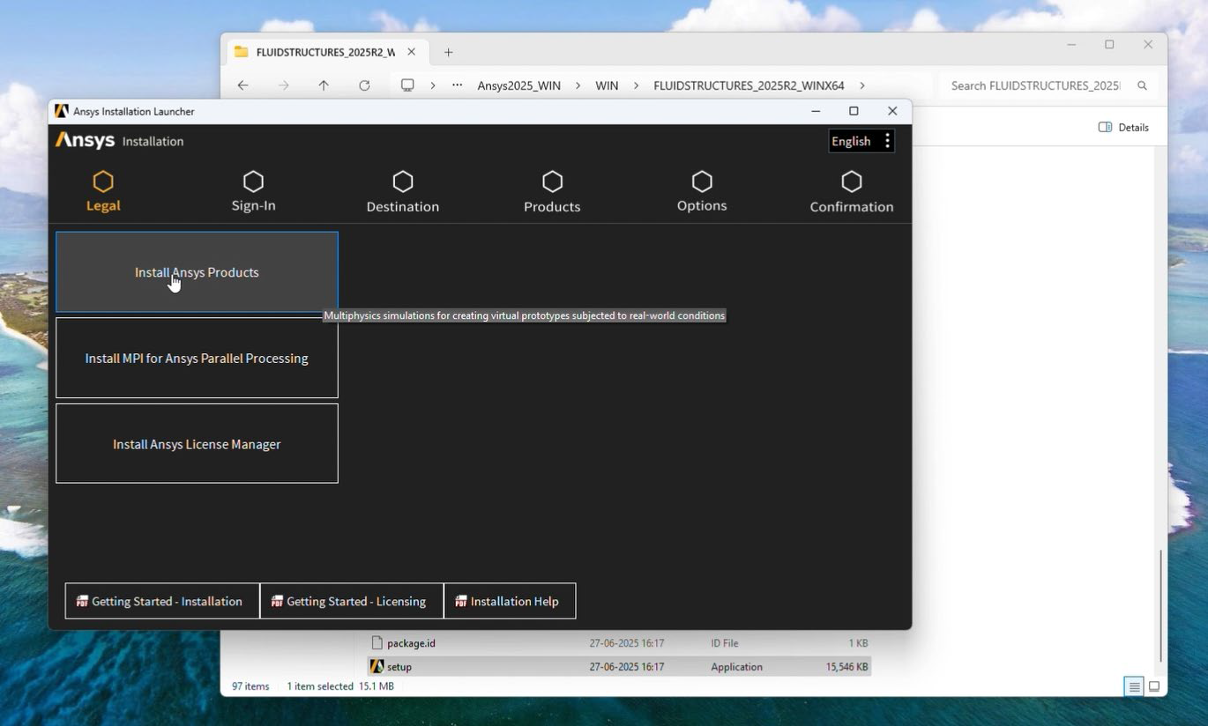Expand chevron after FLUIDSTRUCTURES_2025R2_WINX64 breadcrumb

pos(862,85)
